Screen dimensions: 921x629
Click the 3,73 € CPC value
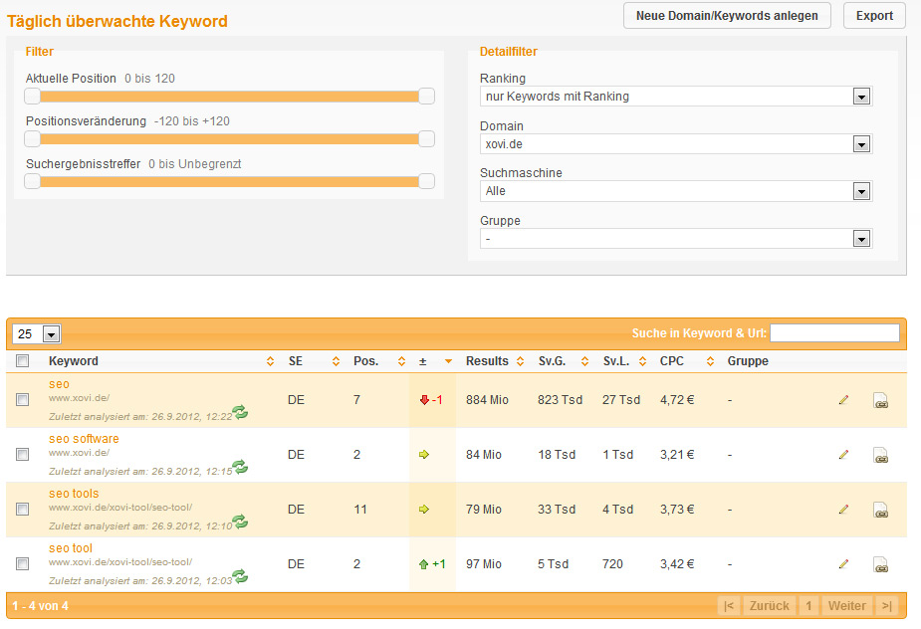coord(677,510)
